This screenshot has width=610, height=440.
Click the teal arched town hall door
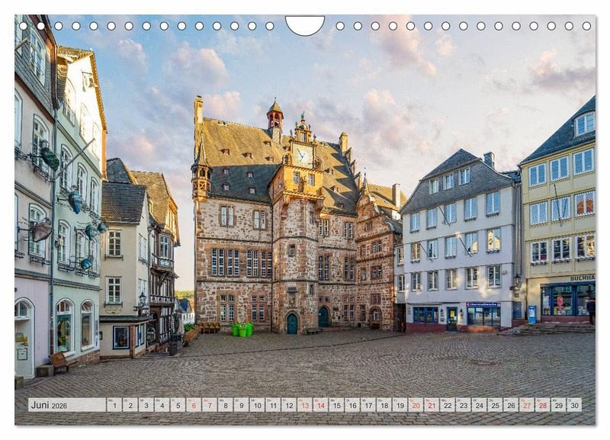(292, 323)
